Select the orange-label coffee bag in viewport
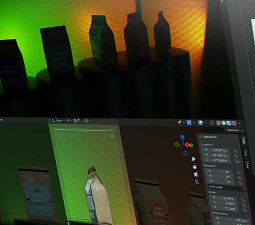 [x=154, y=203]
